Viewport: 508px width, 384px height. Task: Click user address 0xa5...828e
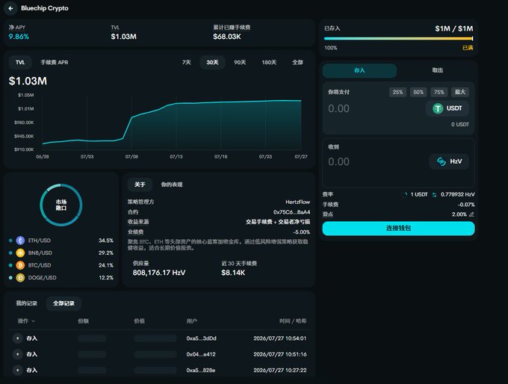(x=201, y=370)
